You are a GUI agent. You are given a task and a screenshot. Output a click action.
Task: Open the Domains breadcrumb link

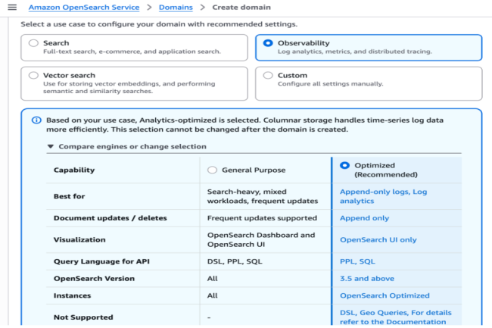pyautogui.click(x=176, y=8)
